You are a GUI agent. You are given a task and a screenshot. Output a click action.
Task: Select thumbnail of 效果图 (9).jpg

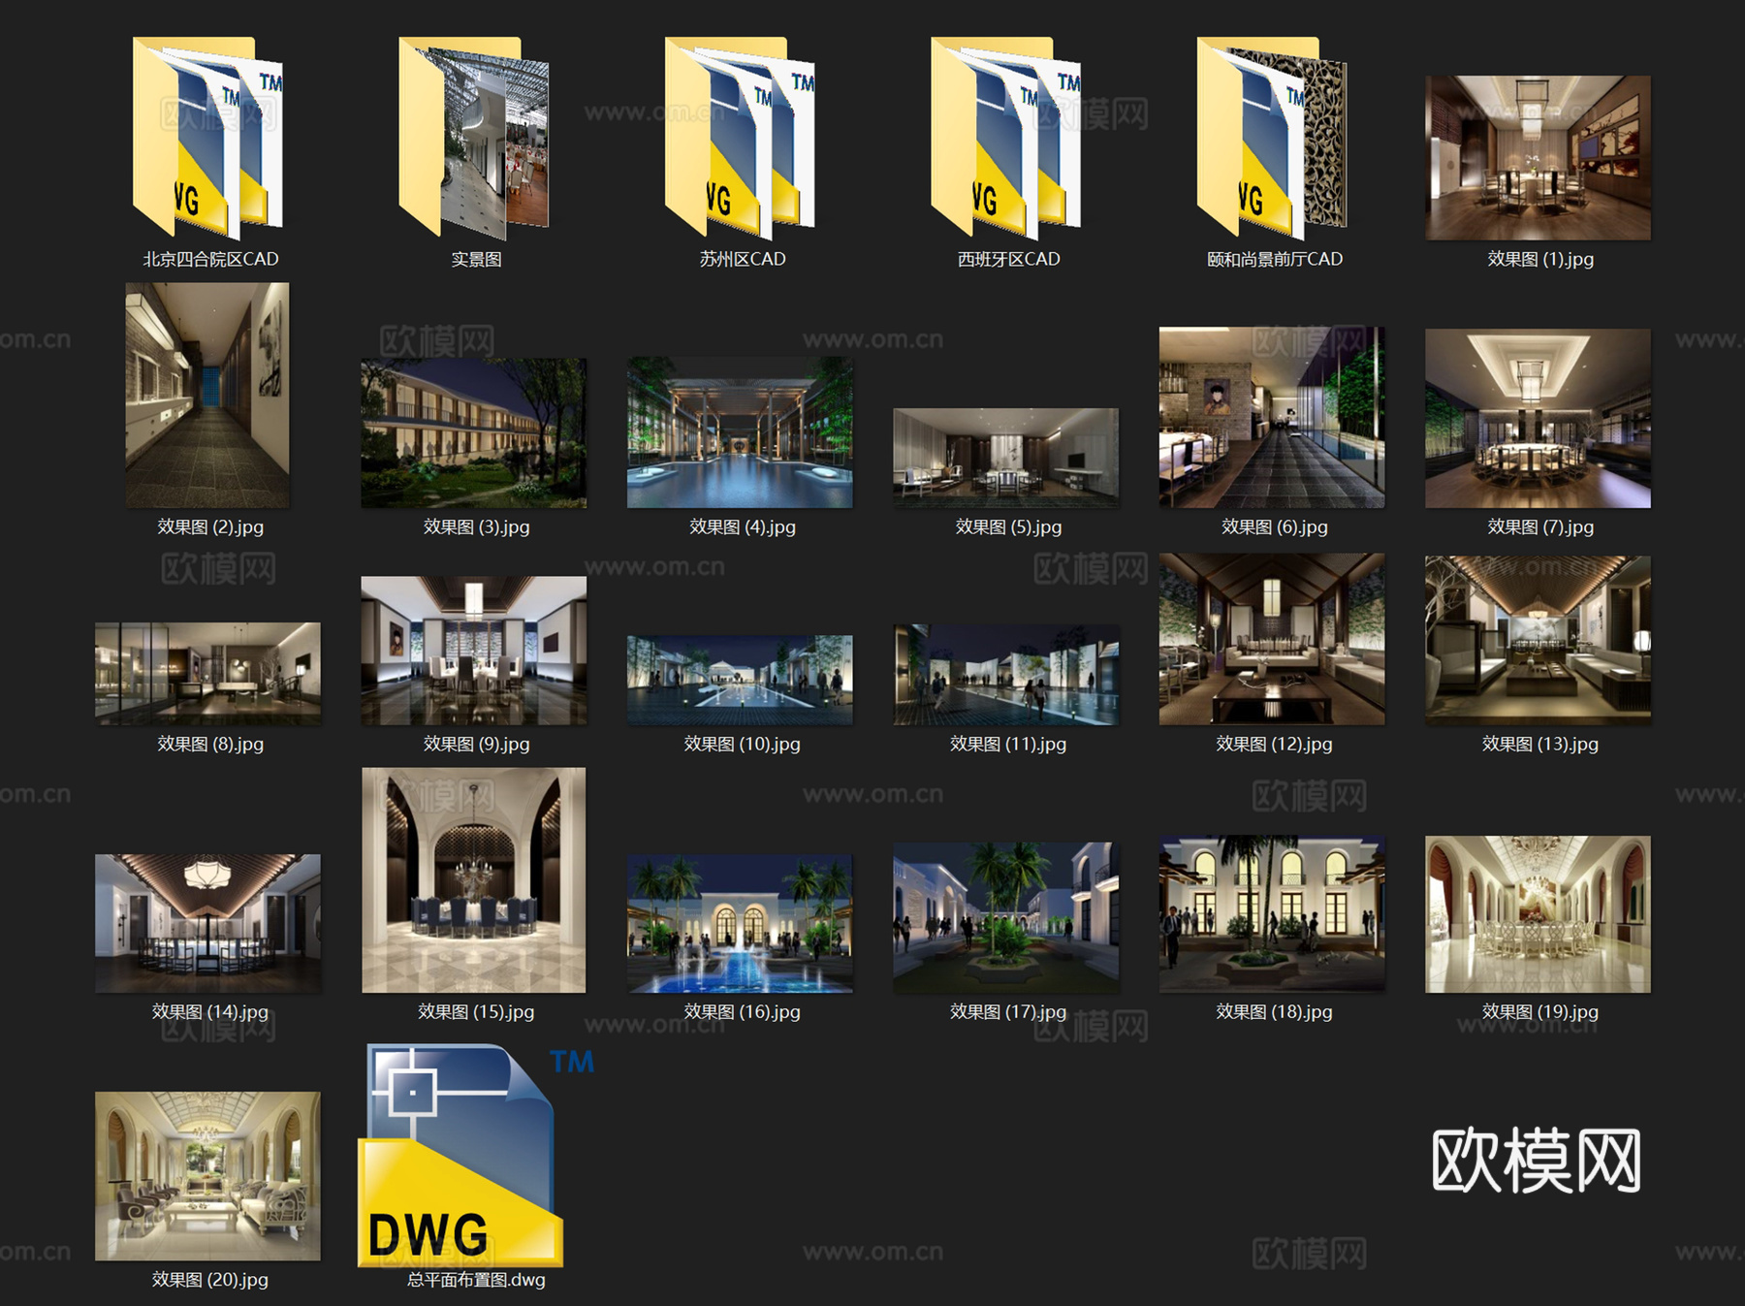coord(474,651)
